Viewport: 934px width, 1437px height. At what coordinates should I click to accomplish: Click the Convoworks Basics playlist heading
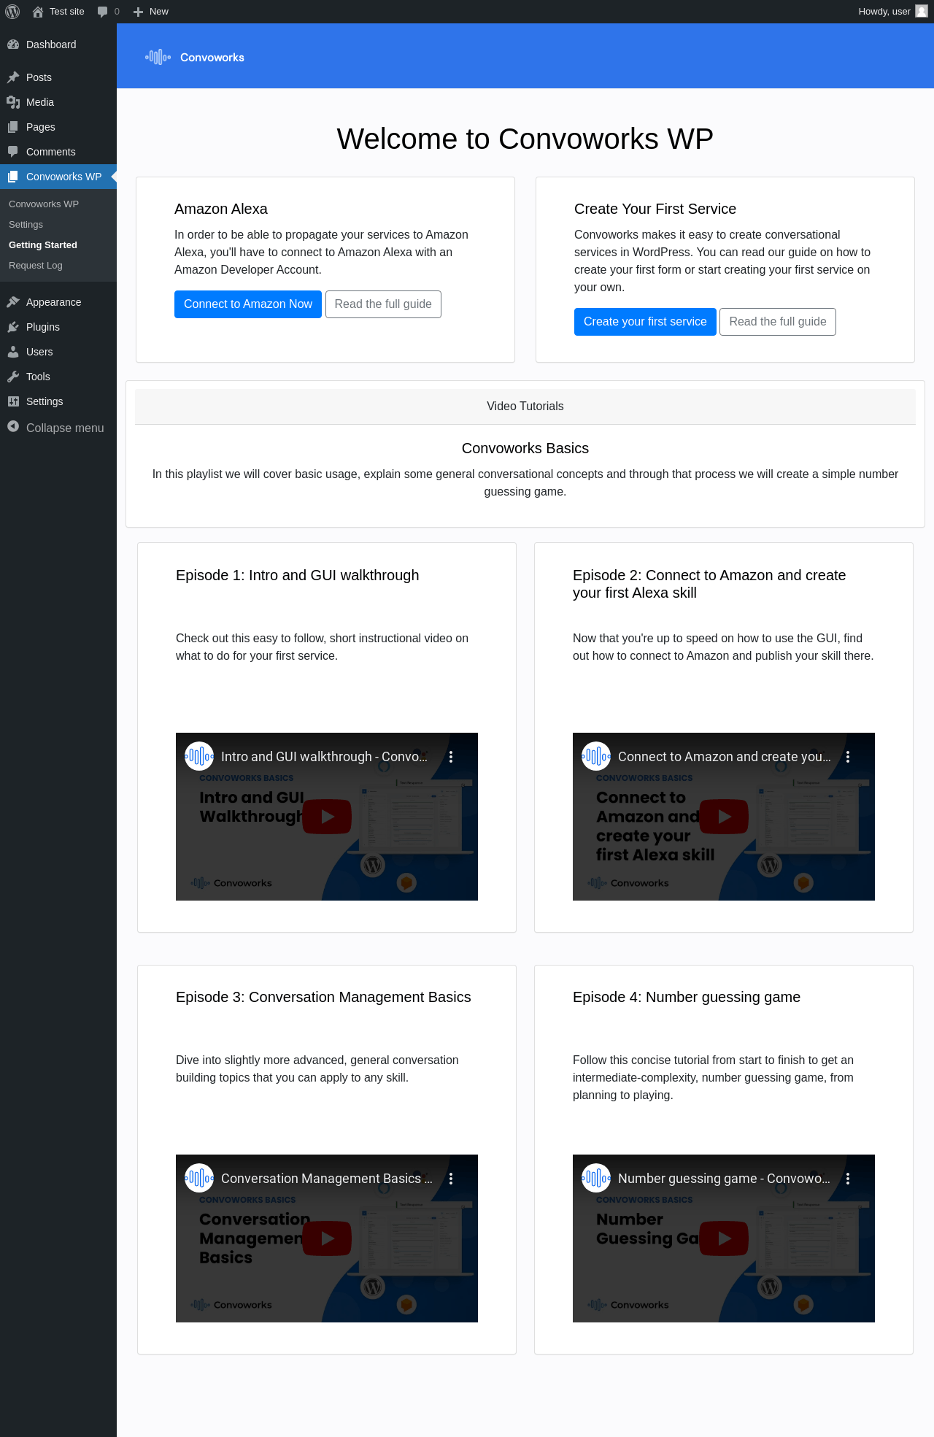[x=525, y=448]
